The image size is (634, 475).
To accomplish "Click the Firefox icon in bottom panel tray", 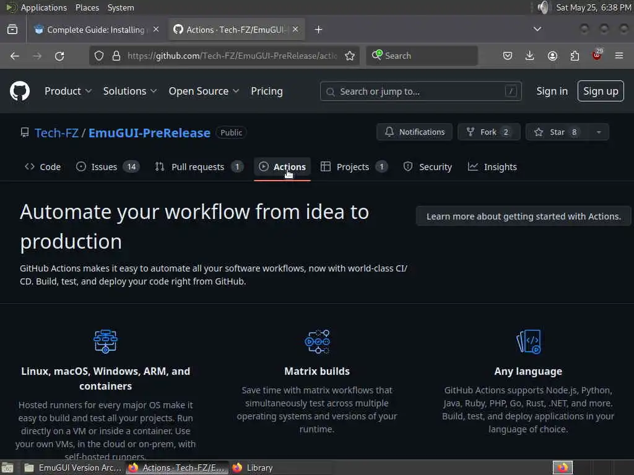I will 562,468.
